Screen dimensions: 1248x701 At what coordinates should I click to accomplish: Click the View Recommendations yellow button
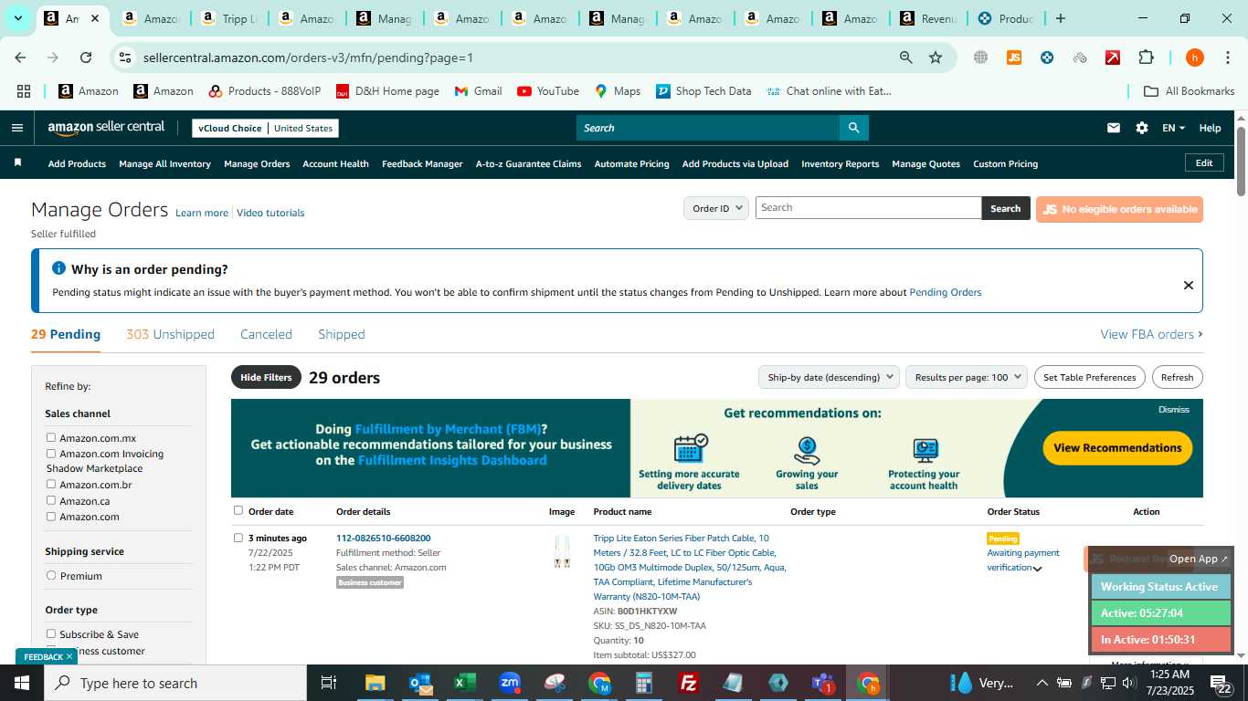click(x=1117, y=447)
